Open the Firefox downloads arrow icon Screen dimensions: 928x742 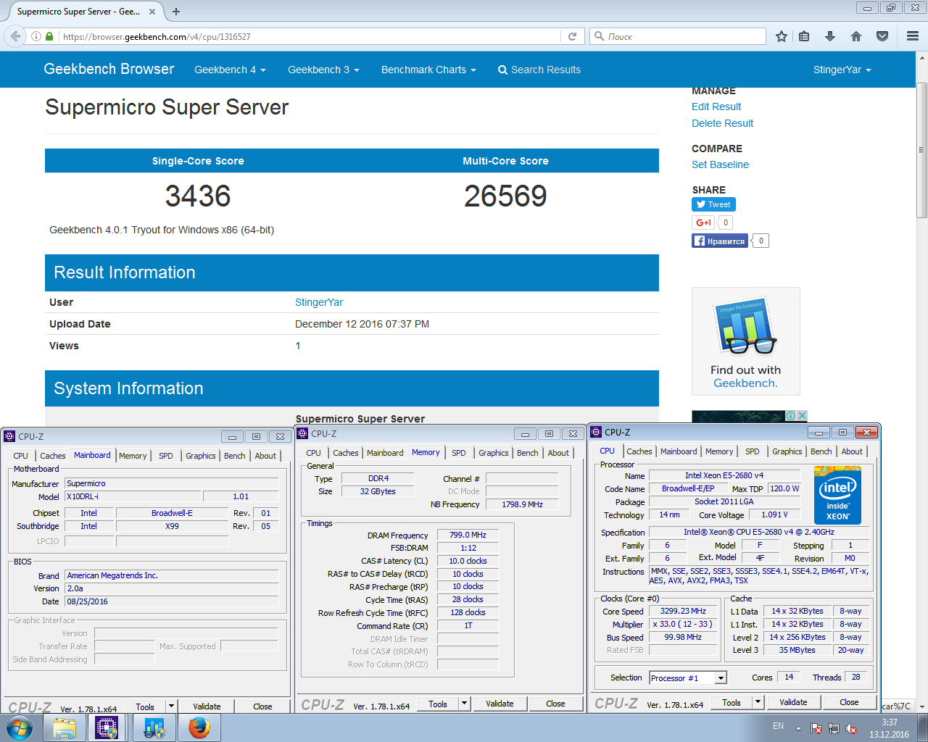coord(830,36)
